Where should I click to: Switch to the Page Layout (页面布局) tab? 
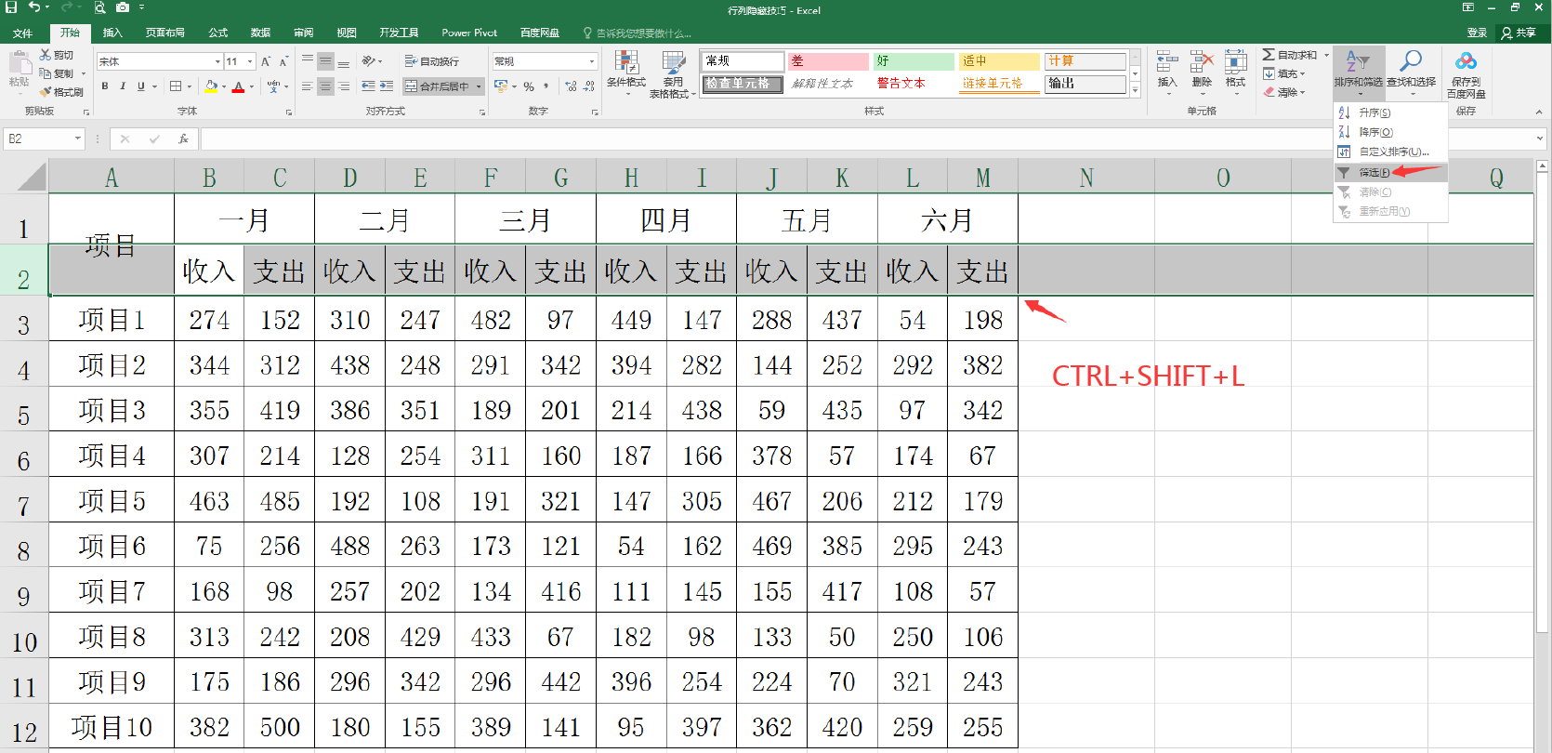click(x=164, y=33)
